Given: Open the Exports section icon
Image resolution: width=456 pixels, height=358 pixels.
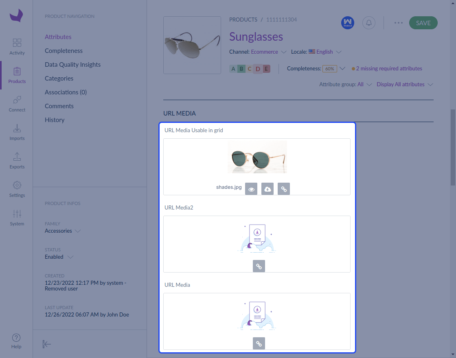Looking at the screenshot, I should pos(17,157).
